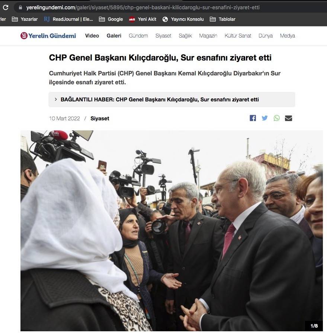Viewport: 327px width, 335px height.
Task: Open the Yayıncı Konsolu bookmark
Action: click(x=183, y=19)
